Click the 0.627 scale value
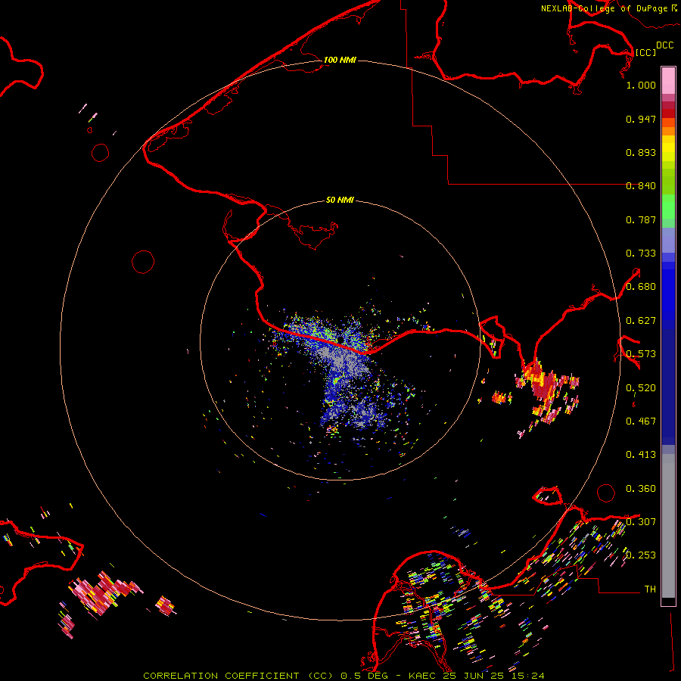Image resolution: width=681 pixels, height=681 pixels. pyautogui.click(x=641, y=321)
